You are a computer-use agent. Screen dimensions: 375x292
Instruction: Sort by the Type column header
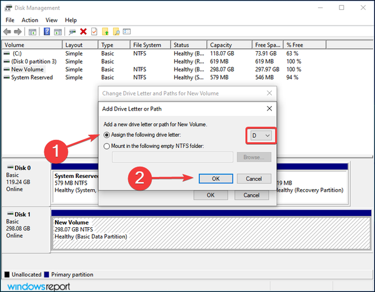coord(114,45)
